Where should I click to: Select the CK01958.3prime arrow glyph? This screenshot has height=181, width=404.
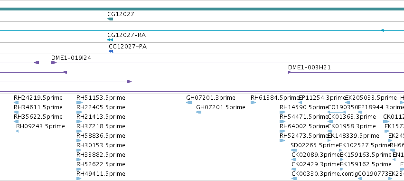[330, 131]
